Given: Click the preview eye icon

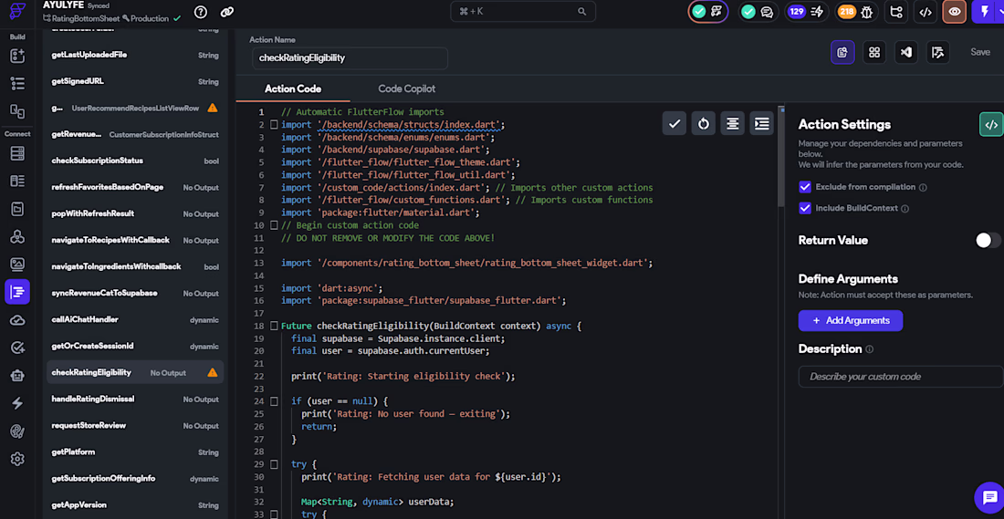Looking at the screenshot, I should (954, 12).
